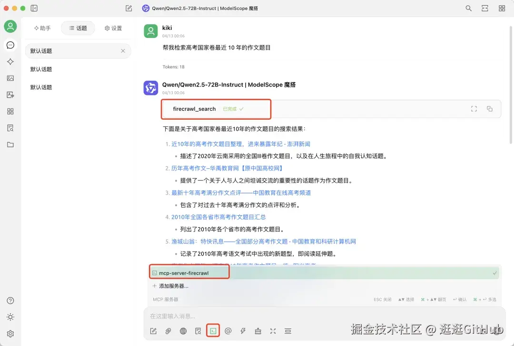Open the mini apps grid icon
Screen dimensions: 514x346
coord(10,111)
